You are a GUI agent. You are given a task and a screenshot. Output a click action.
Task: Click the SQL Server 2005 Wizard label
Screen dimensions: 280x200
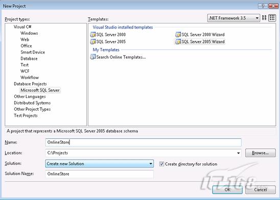point(203,41)
